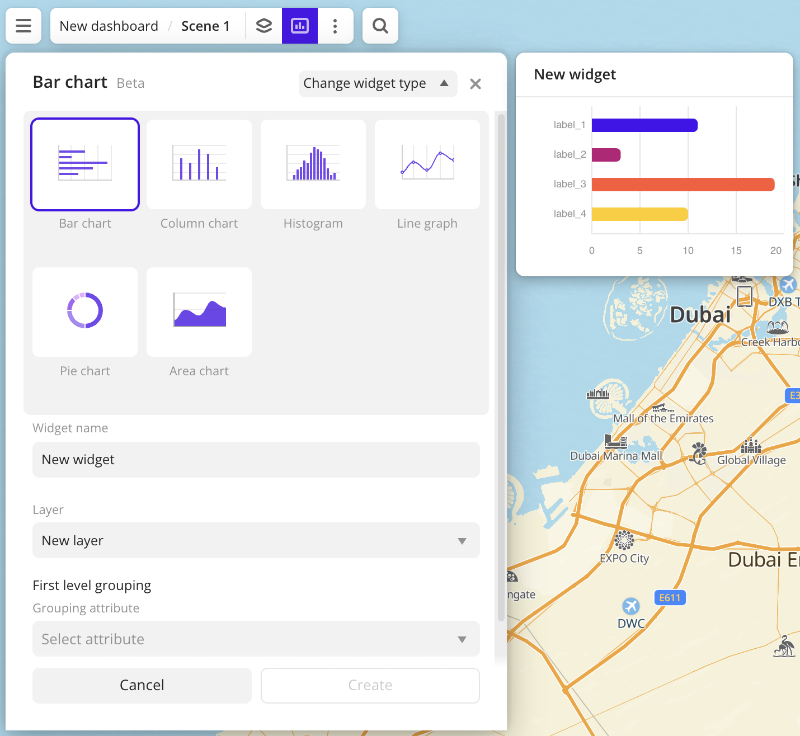Screen dimensions: 800x736
Task: Select the Bar chart widget type
Action: pos(85,164)
